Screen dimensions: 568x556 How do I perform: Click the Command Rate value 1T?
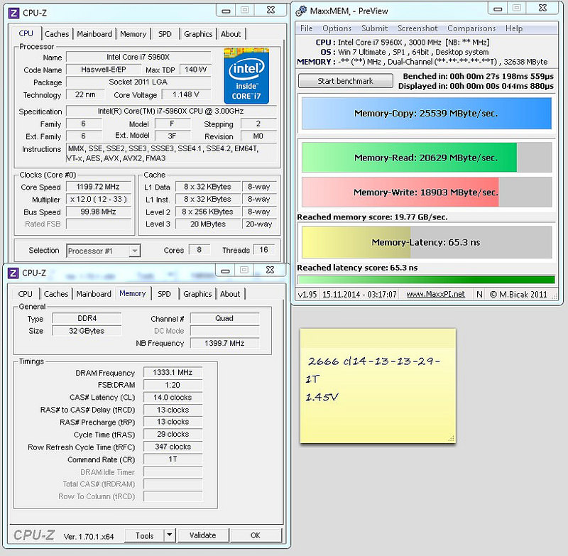(173, 459)
